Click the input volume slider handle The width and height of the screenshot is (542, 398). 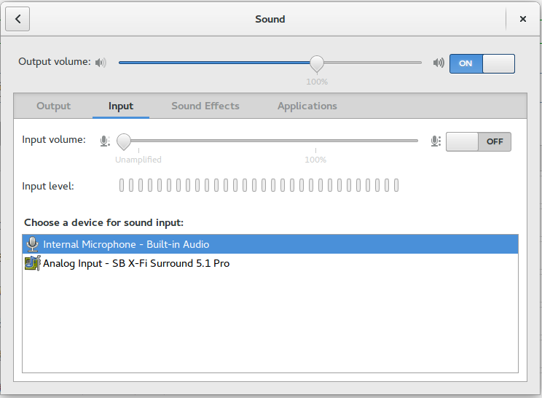tap(124, 141)
